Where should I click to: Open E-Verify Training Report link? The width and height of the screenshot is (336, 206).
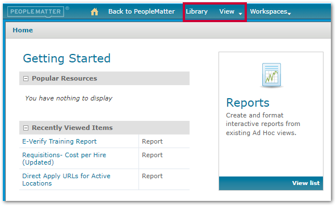click(60, 141)
